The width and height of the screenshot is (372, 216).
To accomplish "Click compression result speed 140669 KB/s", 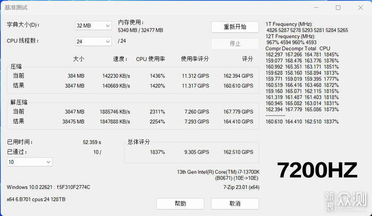I will click(x=116, y=86).
